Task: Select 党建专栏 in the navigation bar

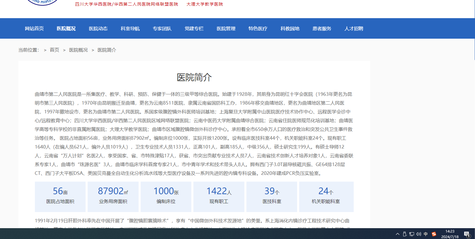Action: click(x=194, y=29)
